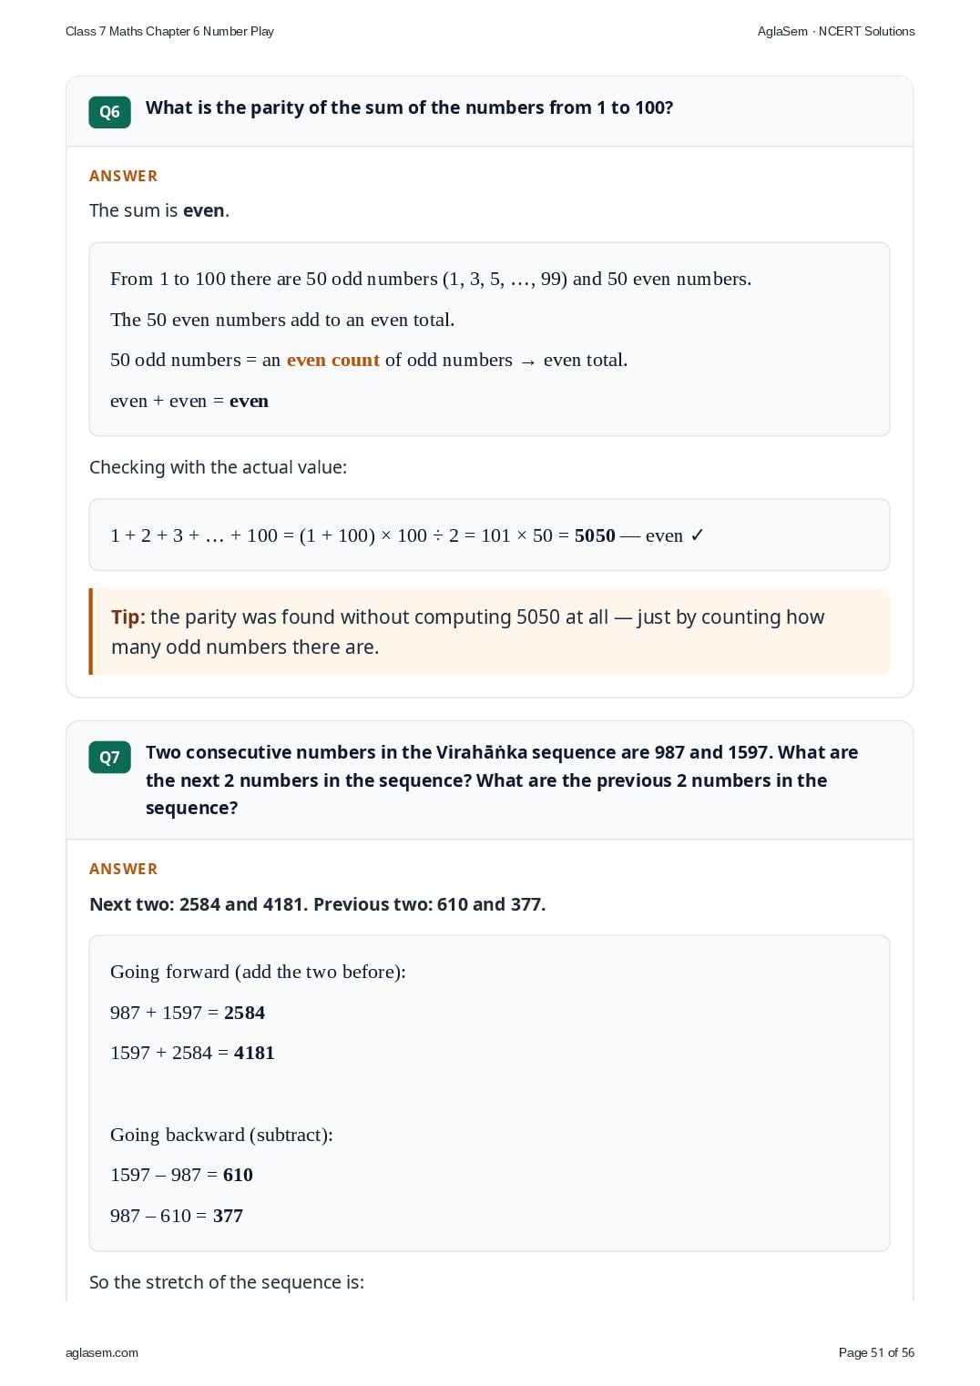Screen dimensions: 980x1386
Task: Click the Class 7 Maths Chapter 6 header
Action: click(x=169, y=31)
